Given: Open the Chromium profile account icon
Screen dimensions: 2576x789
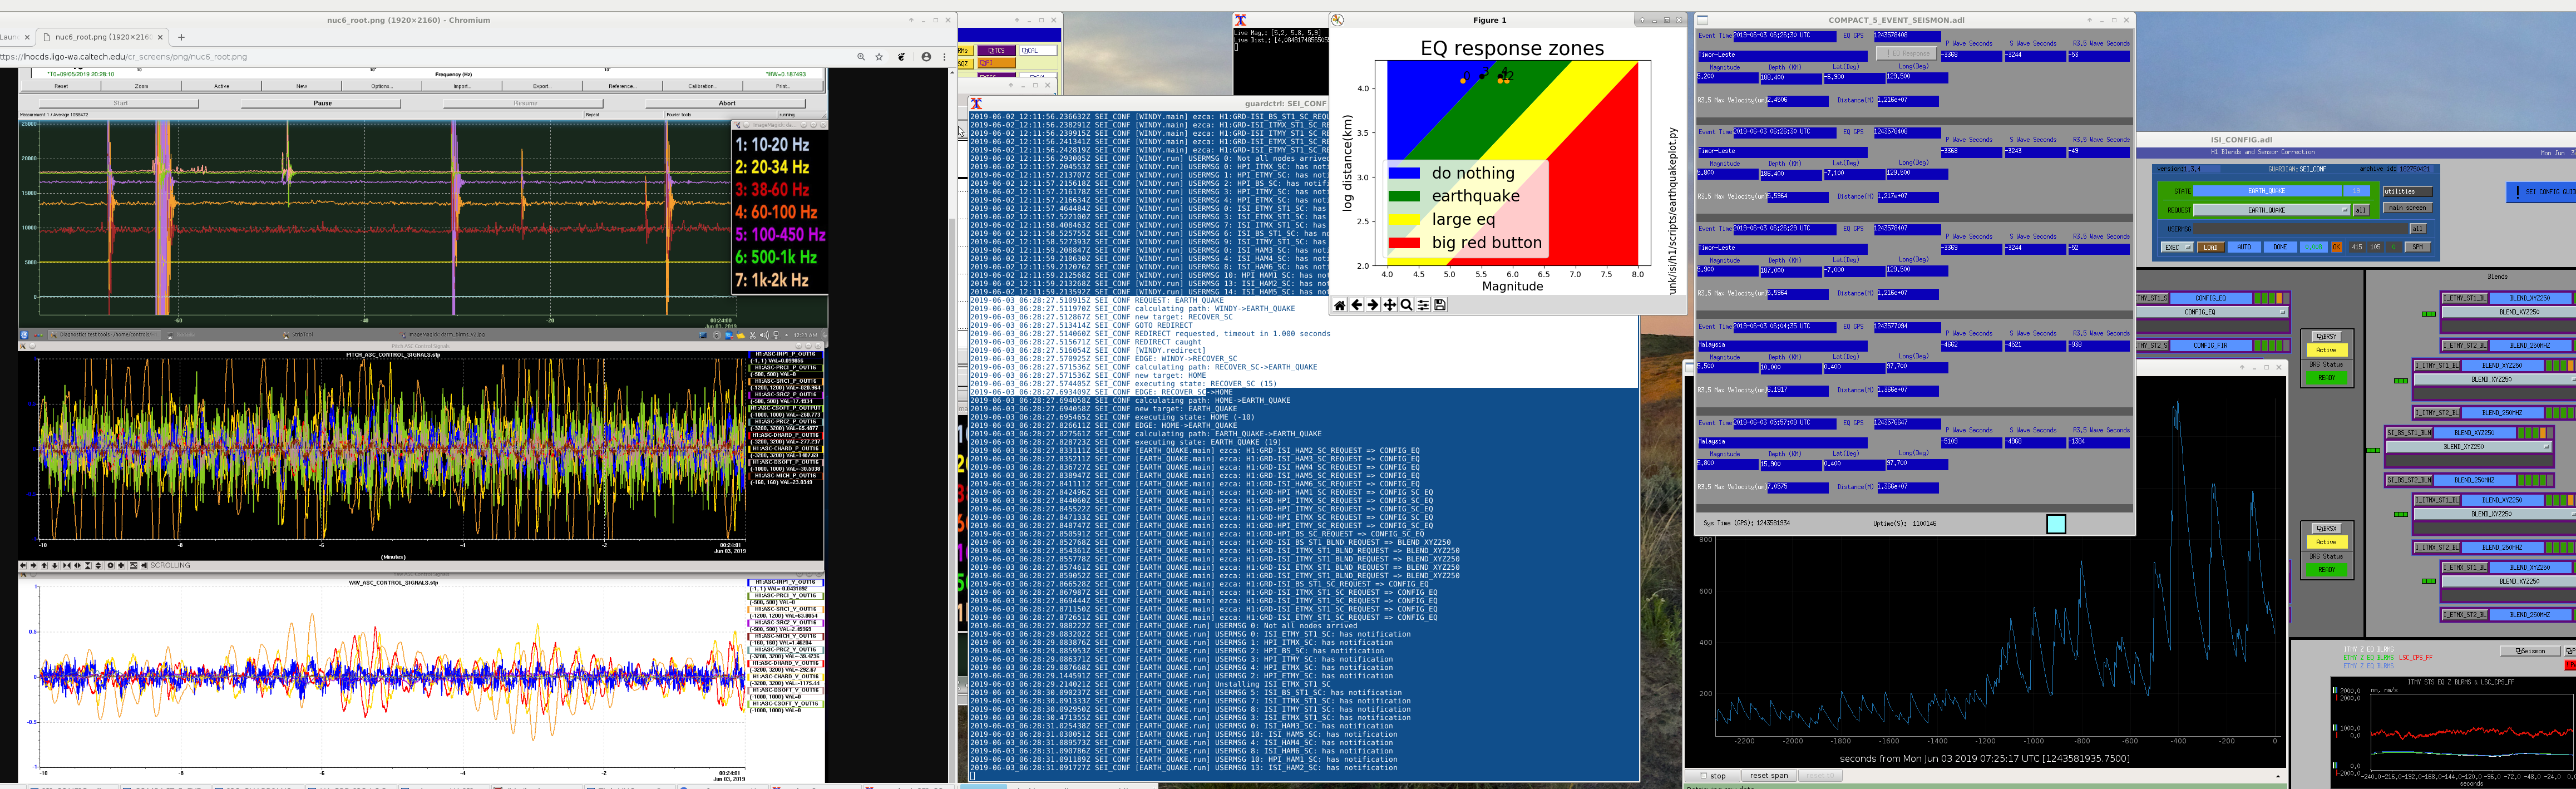Looking at the screenshot, I should (x=926, y=57).
